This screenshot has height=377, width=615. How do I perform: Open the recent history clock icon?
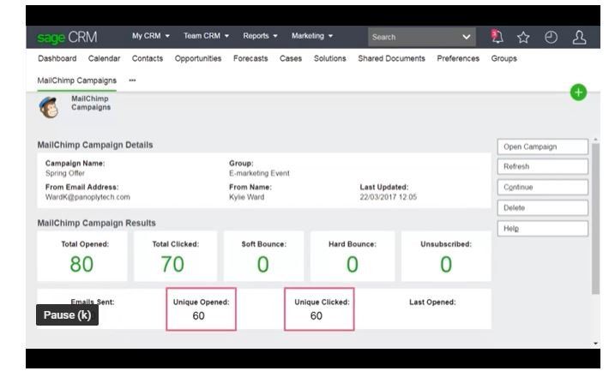pyautogui.click(x=551, y=37)
